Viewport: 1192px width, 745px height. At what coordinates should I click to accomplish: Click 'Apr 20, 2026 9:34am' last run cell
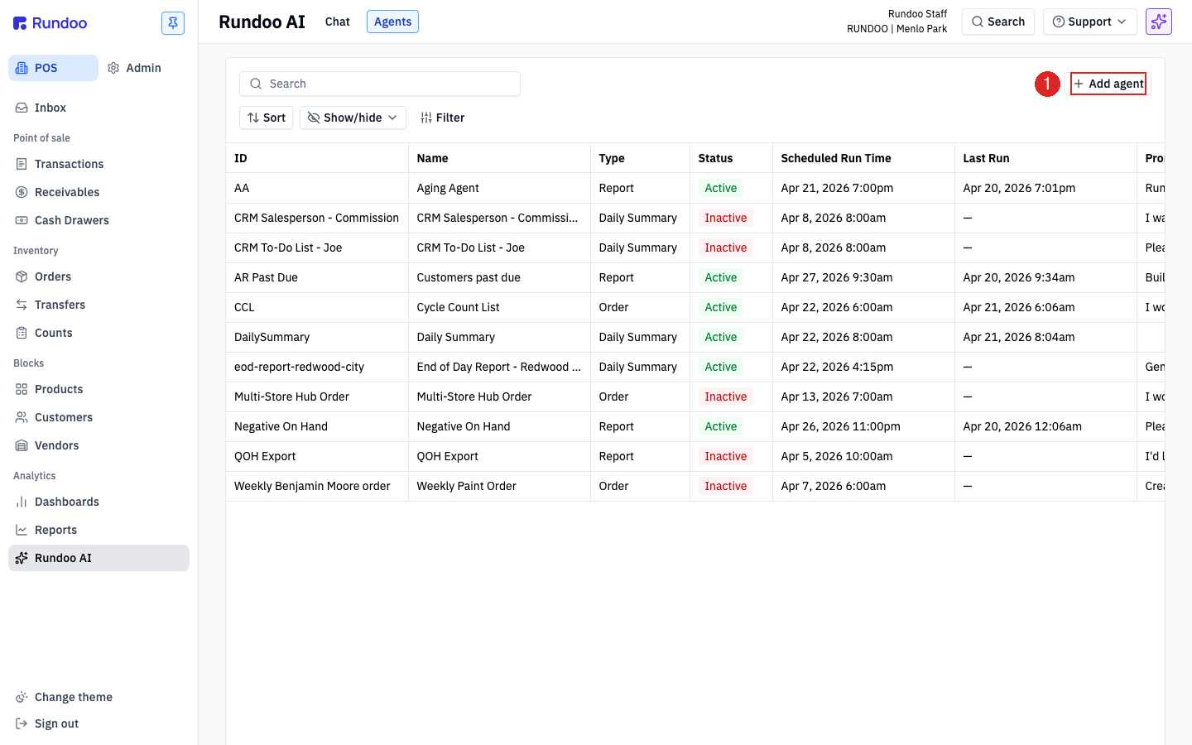coord(1045,277)
